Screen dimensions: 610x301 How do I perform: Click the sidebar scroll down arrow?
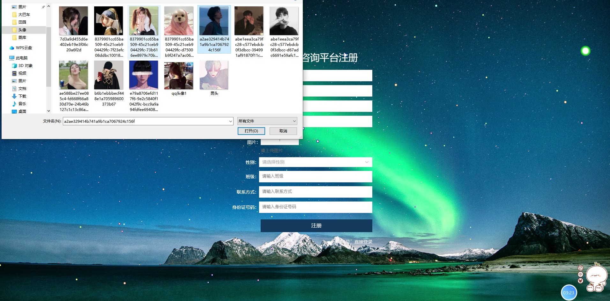pos(48,111)
